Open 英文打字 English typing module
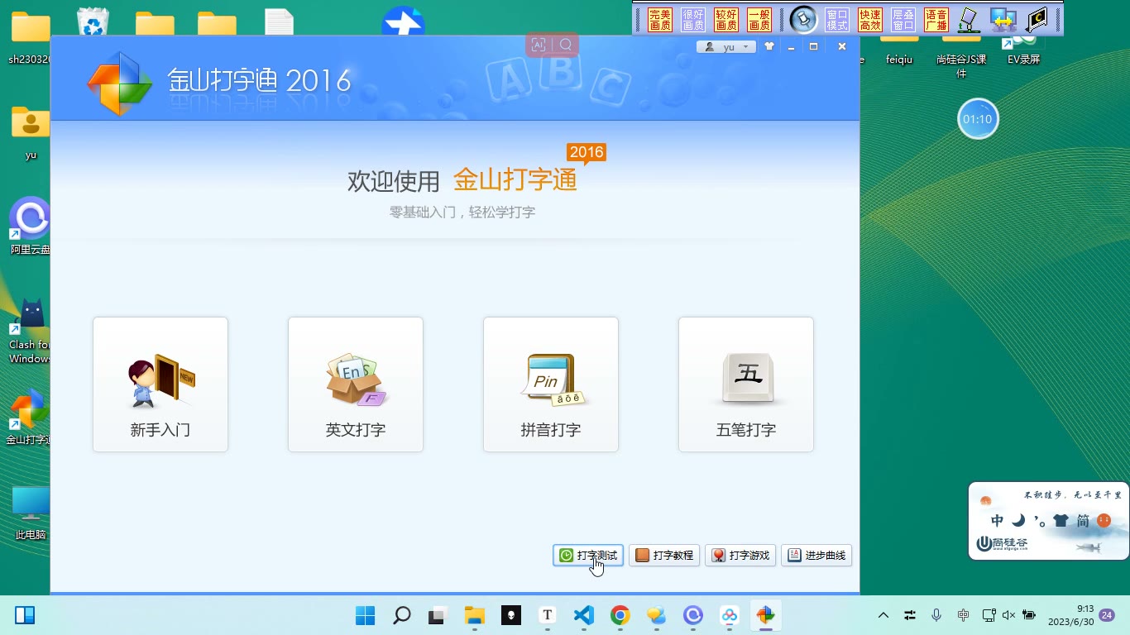Image resolution: width=1130 pixels, height=635 pixels. pyautogui.click(x=356, y=384)
